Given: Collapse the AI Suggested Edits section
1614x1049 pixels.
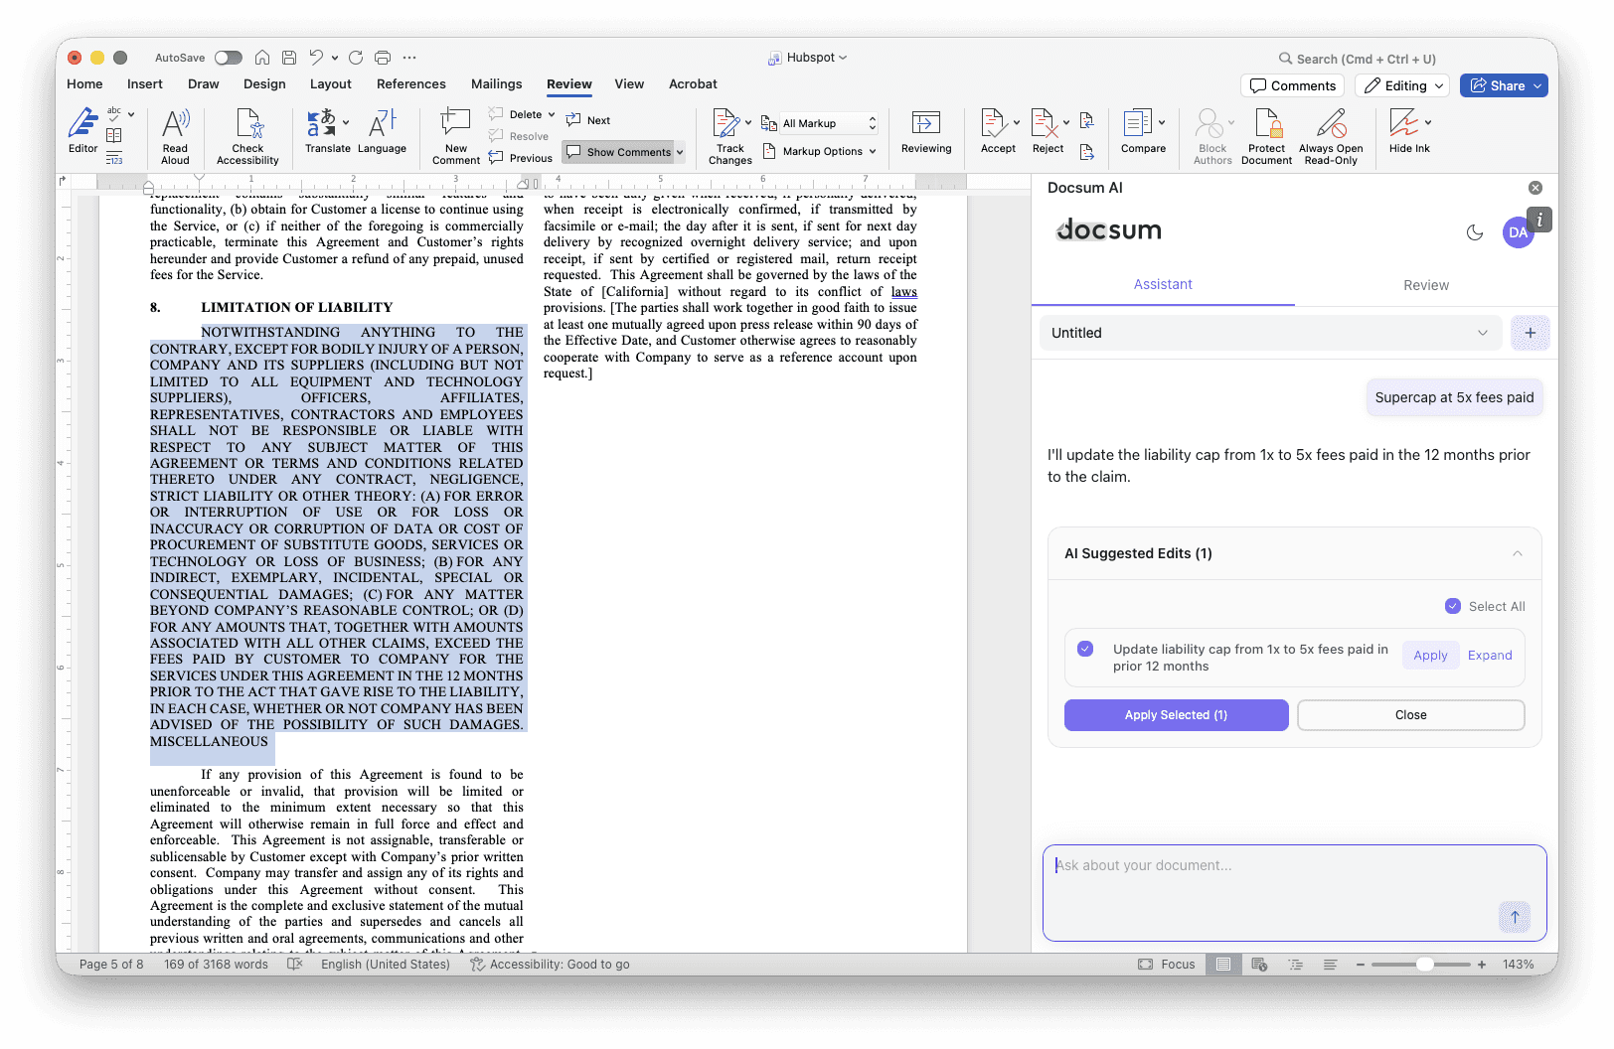Looking at the screenshot, I should click(x=1518, y=553).
